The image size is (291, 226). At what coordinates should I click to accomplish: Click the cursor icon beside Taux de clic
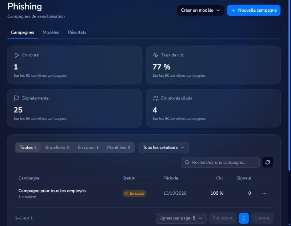pos(155,55)
